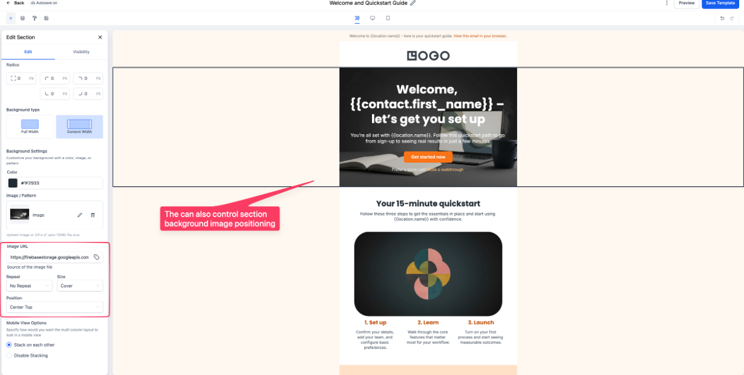
Task: Open the Size dropdown showing Cover
Action: (80, 285)
